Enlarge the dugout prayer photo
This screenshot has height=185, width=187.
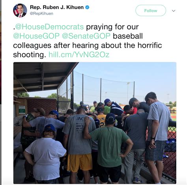pyautogui.click(x=95, y=123)
